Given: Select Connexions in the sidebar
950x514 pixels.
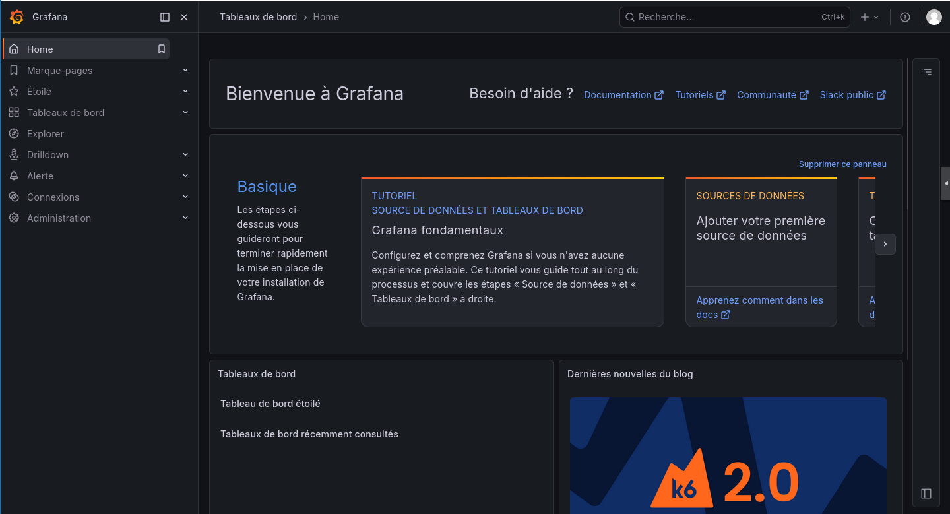Looking at the screenshot, I should pos(53,197).
